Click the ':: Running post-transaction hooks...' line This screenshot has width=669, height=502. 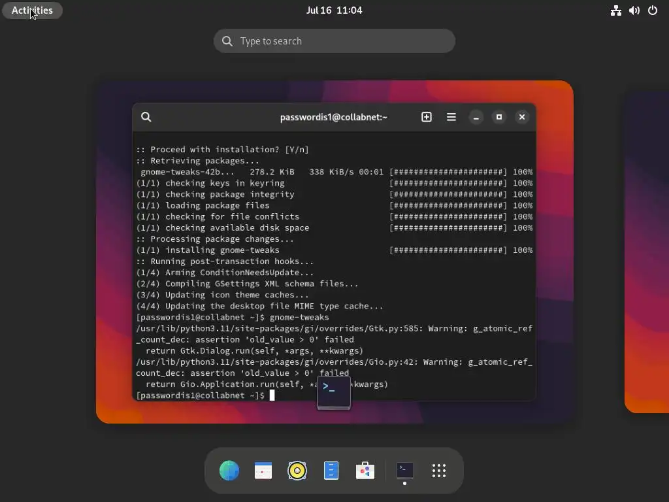point(225,261)
